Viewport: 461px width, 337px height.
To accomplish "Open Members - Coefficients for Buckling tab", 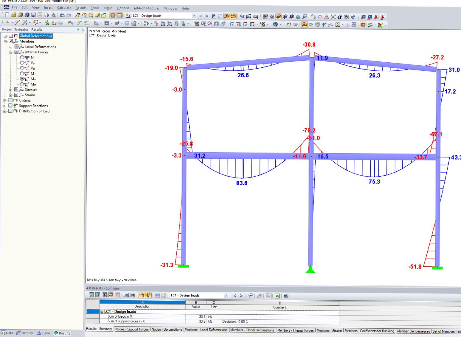I will click(369, 331).
